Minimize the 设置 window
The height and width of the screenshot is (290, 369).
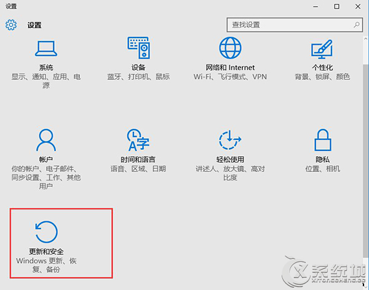(x=315, y=7)
